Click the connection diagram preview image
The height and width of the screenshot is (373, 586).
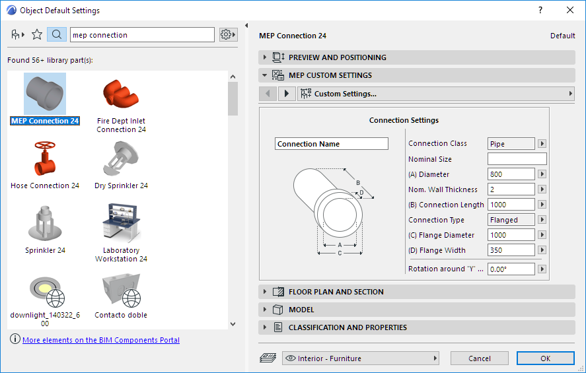334,212
